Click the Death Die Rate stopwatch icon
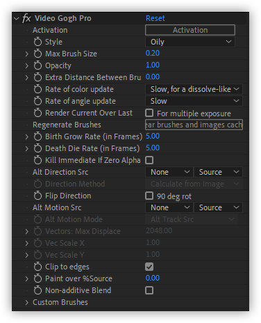The height and width of the screenshot is (323, 261). tap(37, 148)
